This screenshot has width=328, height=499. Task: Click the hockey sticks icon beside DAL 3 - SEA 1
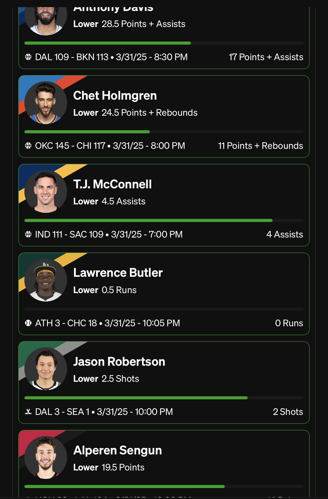(x=28, y=412)
